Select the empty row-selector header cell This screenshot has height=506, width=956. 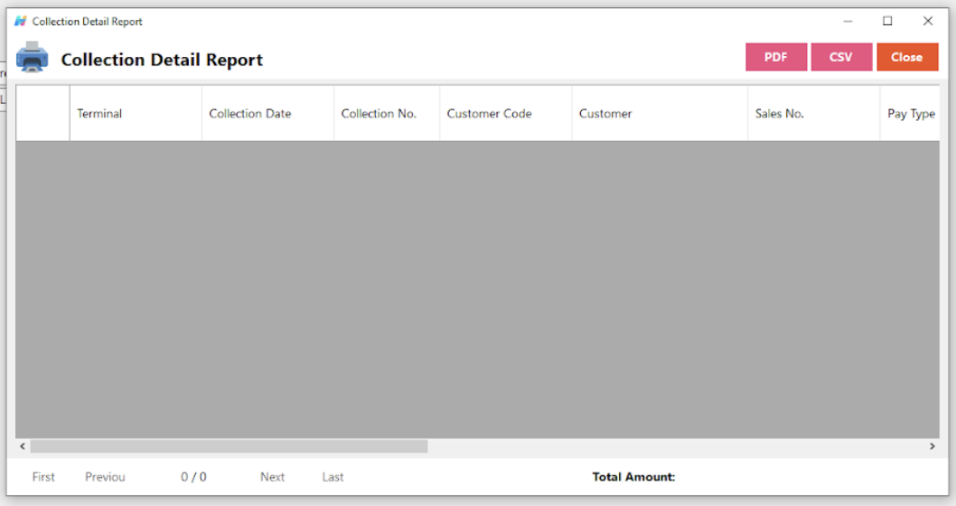point(42,113)
